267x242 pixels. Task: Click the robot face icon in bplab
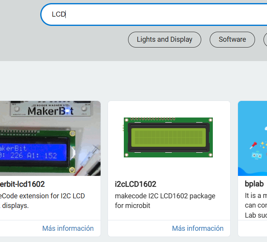pyautogui.click(x=257, y=155)
